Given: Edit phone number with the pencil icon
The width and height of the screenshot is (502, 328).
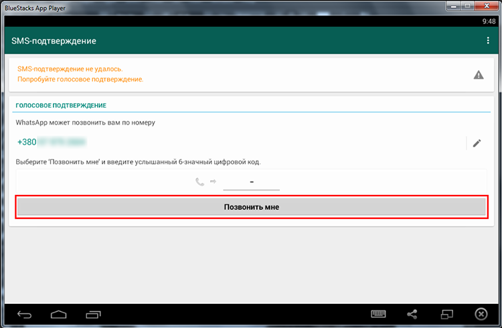Looking at the screenshot, I should click(477, 143).
